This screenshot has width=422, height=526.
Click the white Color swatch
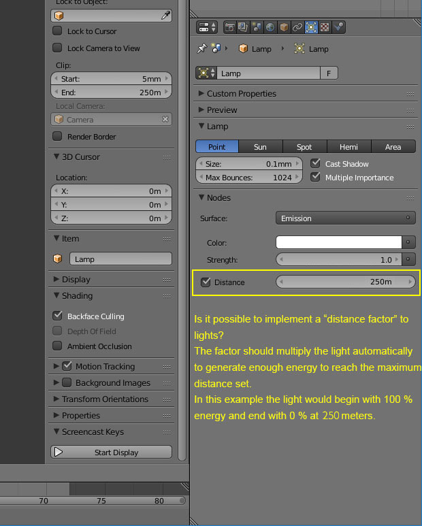coord(338,242)
